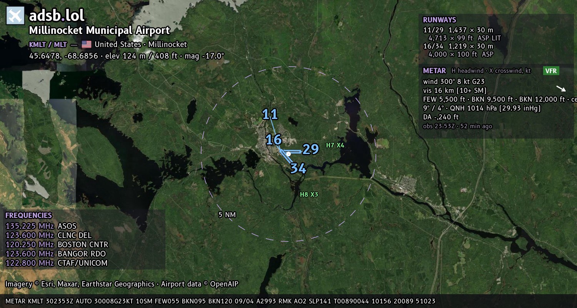577x308 pixels.
Task: Click the 4,000 × 100 ft ASP line
Action: pyautogui.click(x=461, y=54)
